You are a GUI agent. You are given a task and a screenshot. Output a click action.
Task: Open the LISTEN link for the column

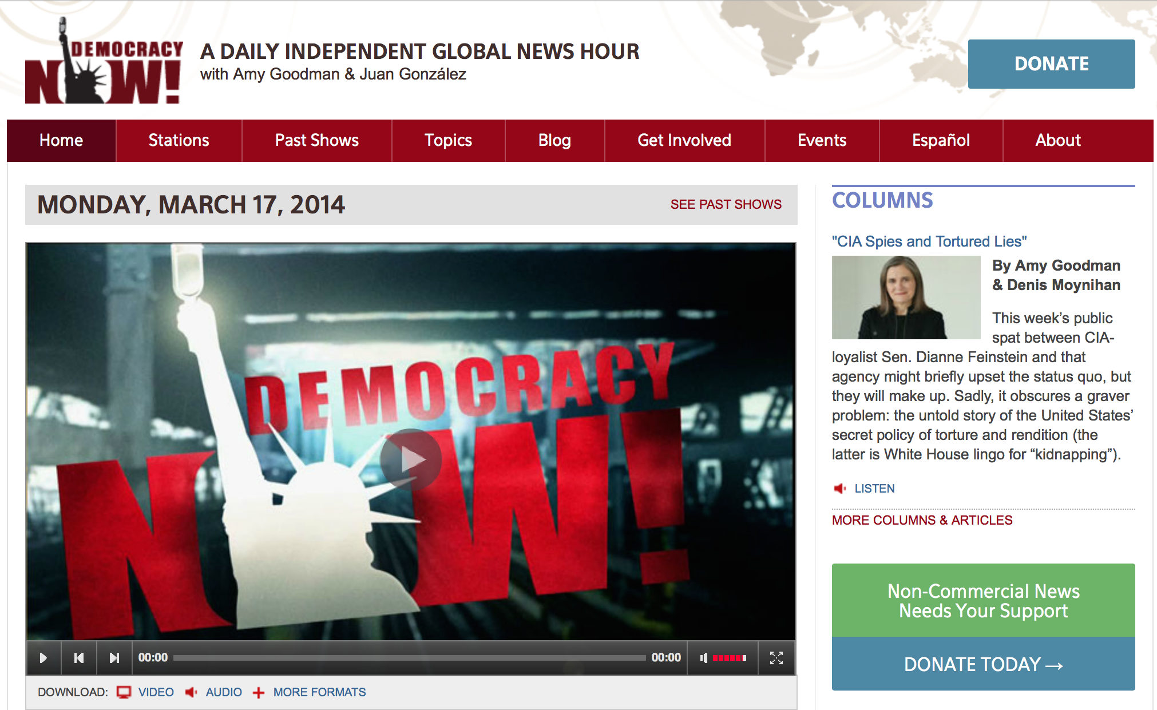pos(874,489)
